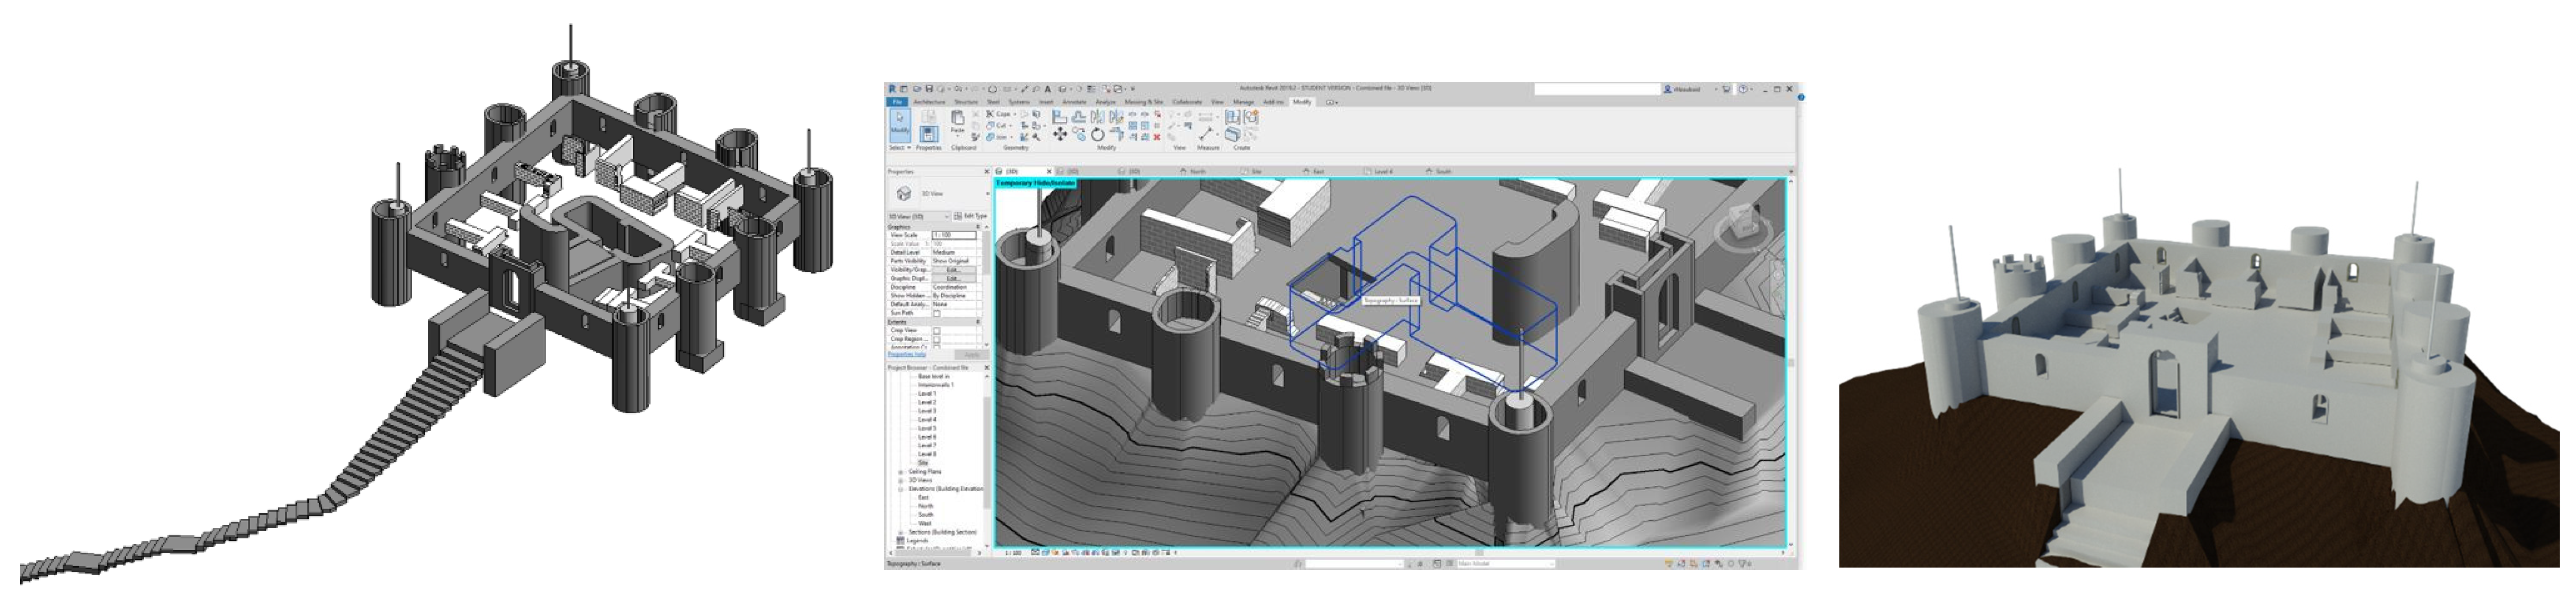Expand the 3D Views tree node
The image size is (2576, 601).
click(901, 481)
